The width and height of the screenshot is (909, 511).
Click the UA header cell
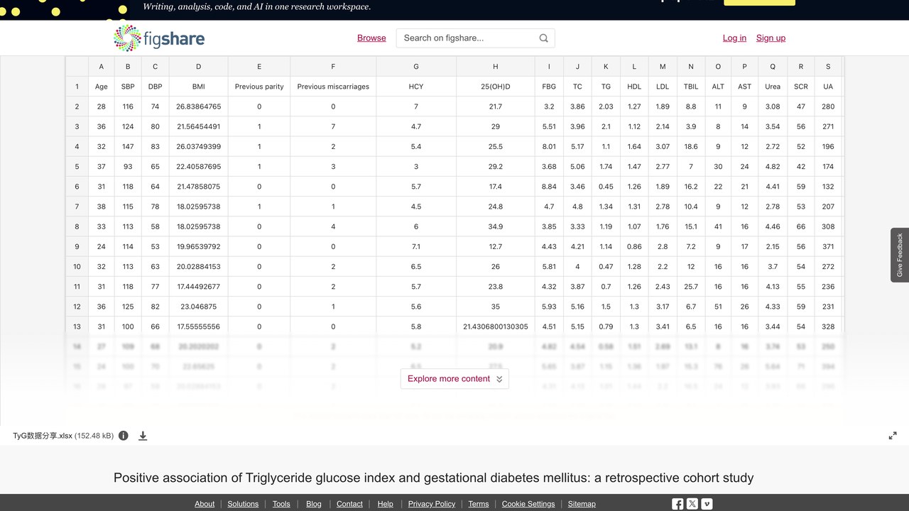tap(828, 87)
